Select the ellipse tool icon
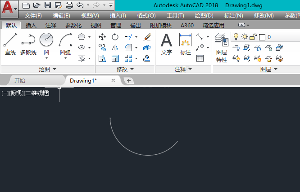Image resolution: width=300 pixels, height=192 pixels. 82,47
